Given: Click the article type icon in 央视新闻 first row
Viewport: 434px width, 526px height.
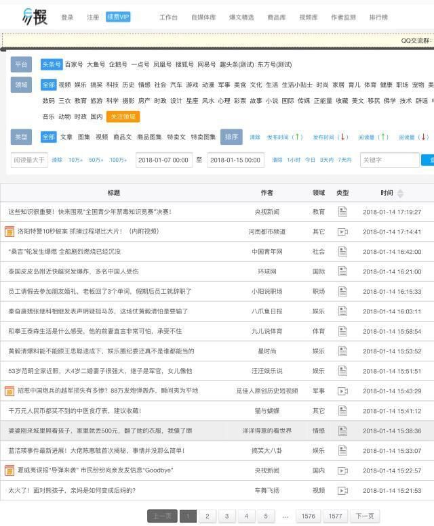Looking at the screenshot, I should tap(342, 212).
